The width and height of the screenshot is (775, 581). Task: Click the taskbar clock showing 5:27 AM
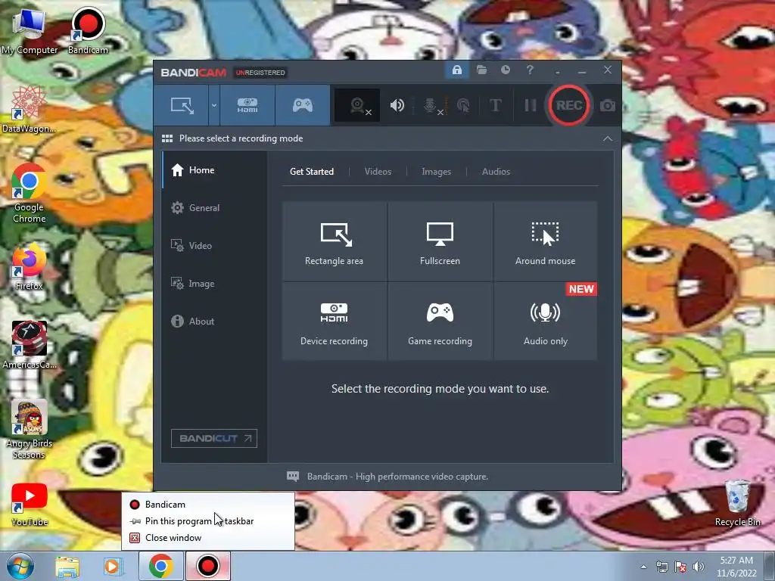[x=736, y=566]
